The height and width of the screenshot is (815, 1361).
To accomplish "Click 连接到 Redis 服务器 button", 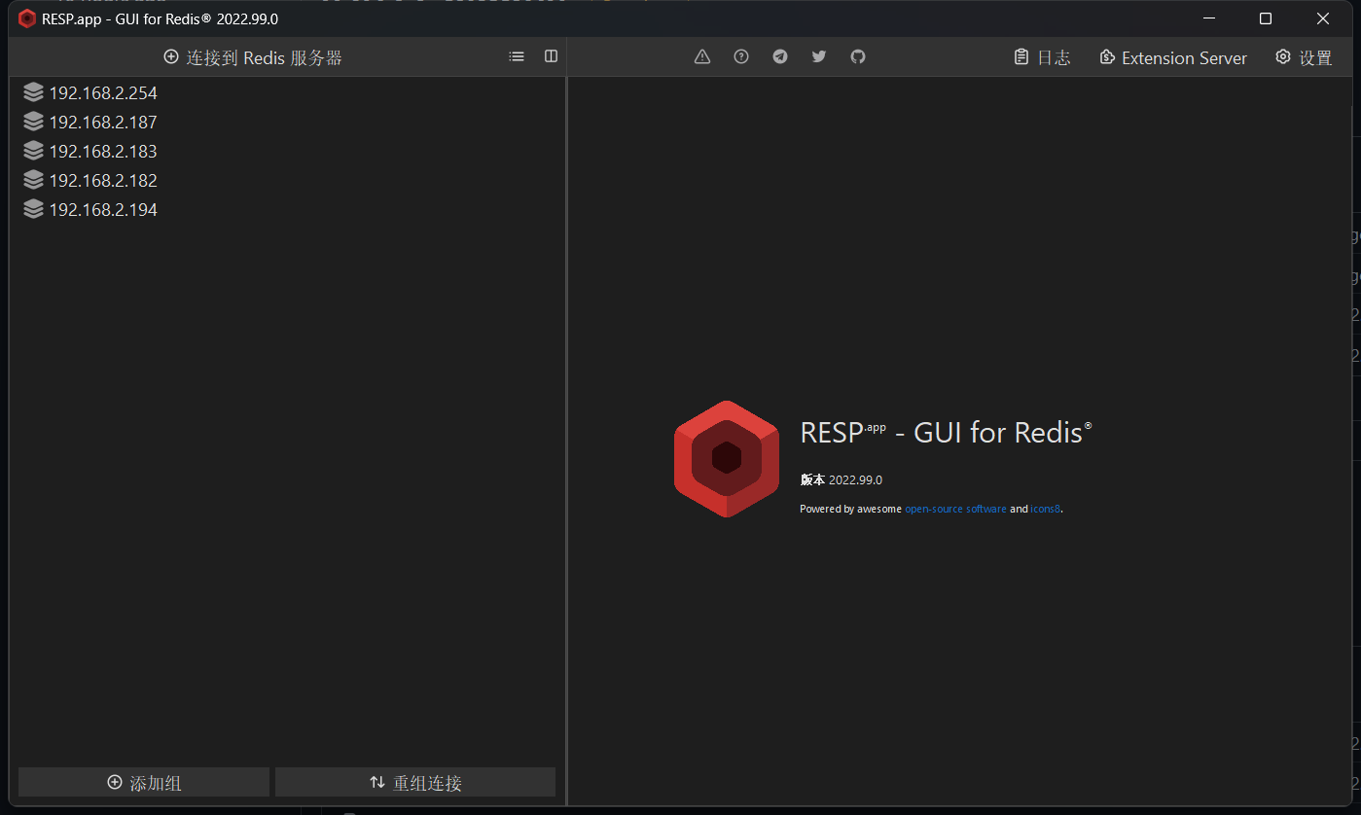I will tap(253, 58).
